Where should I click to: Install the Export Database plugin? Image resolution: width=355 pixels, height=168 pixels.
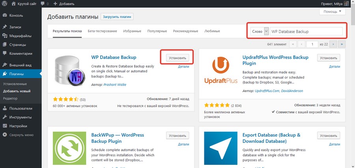pos(329,135)
